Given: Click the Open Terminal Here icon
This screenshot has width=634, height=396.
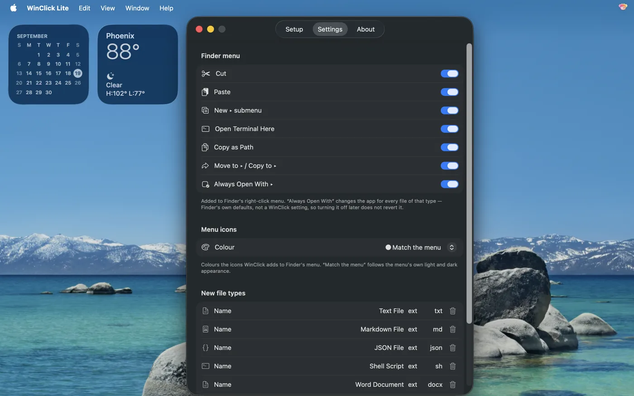Looking at the screenshot, I should [206, 129].
